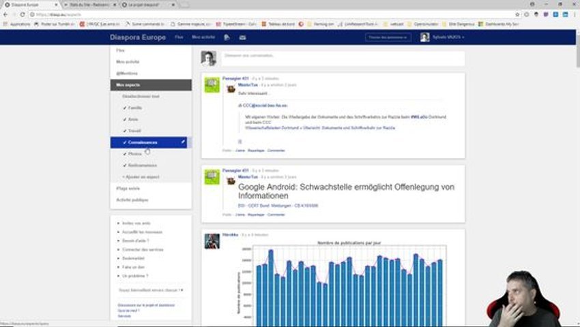Toggle the Connaissances aspect checkmark
580x327 pixels.
point(125,142)
